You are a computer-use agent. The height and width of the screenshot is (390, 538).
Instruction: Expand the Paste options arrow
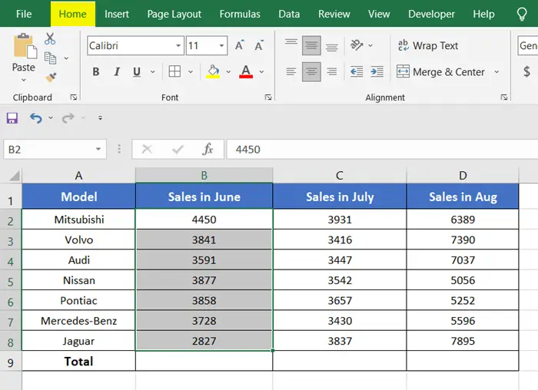pyautogui.click(x=24, y=80)
